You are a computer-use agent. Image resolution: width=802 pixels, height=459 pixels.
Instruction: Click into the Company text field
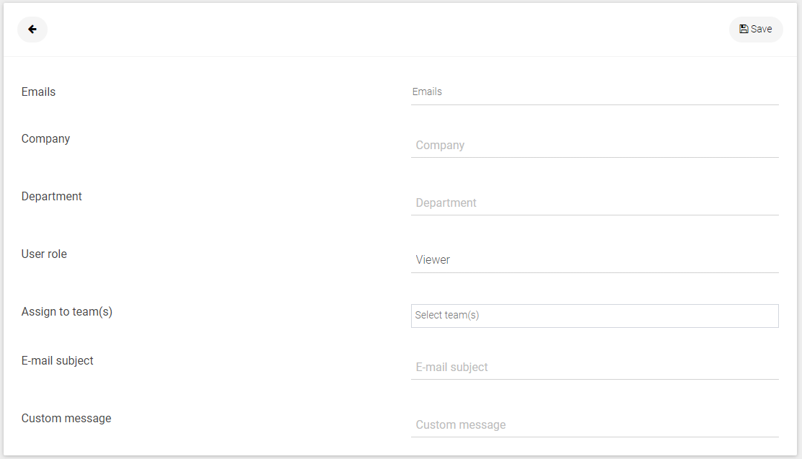pos(595,145)
